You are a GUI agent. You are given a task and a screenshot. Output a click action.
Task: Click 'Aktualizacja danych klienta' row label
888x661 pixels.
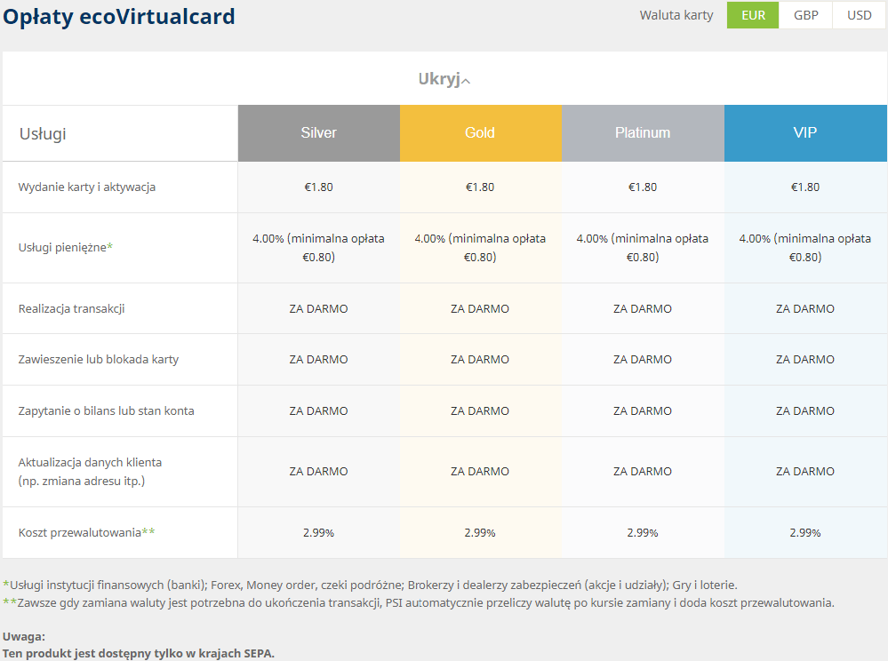[90, 472]
